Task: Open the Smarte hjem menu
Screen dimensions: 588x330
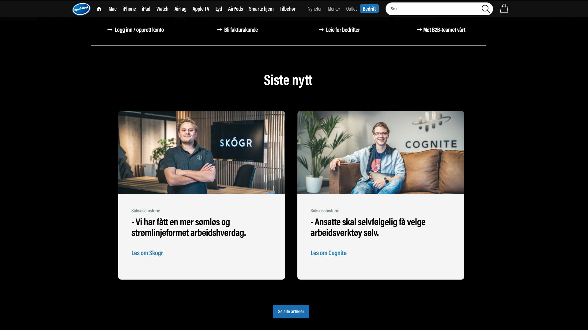Action: pos(261,9)
